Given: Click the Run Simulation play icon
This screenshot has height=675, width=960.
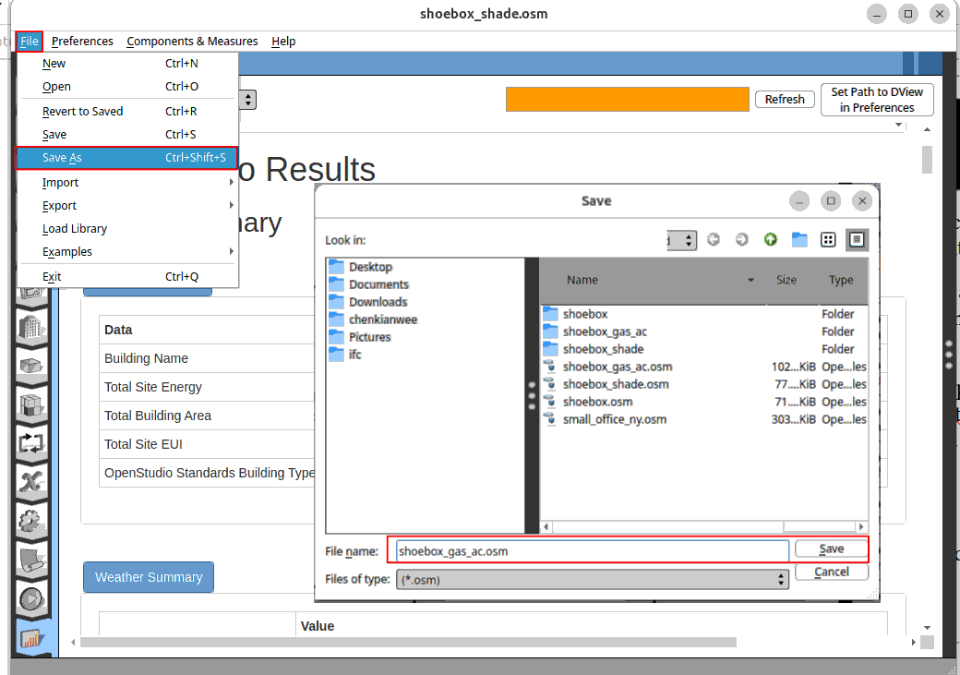Looking at the screenshot, I should pyautogui.click(x=32, y=598).
